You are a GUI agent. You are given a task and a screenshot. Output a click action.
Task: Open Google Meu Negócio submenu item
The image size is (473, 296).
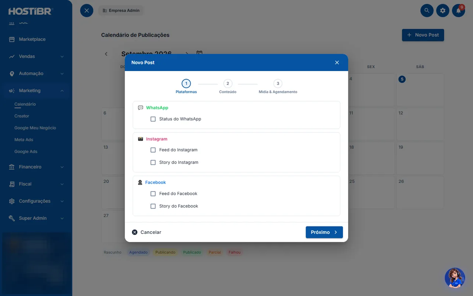(35, 128)
